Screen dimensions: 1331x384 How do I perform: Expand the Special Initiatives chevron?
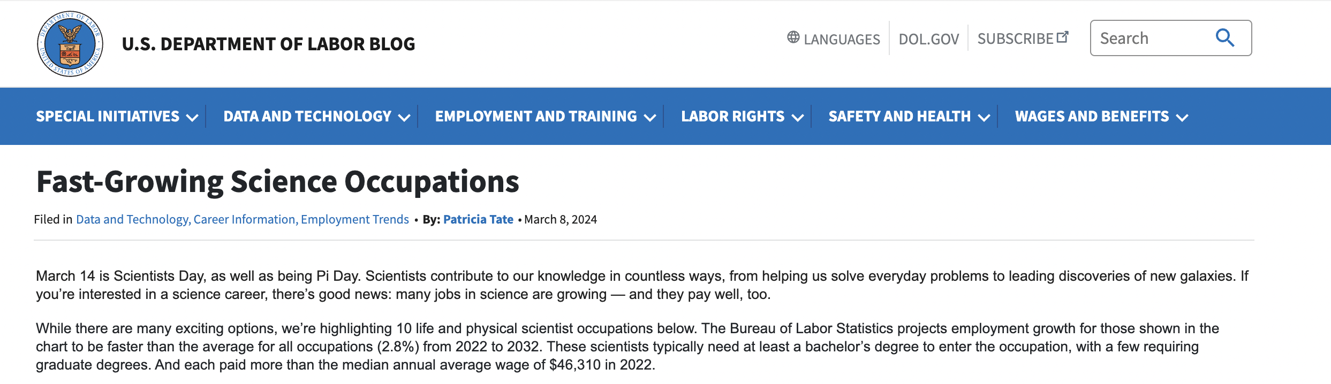pyautogui.click(x=192, y=118)
